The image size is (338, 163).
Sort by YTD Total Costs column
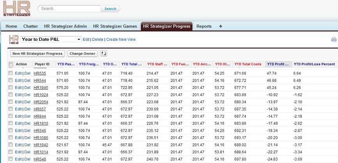pyautogui.click(x=248, y=64)
